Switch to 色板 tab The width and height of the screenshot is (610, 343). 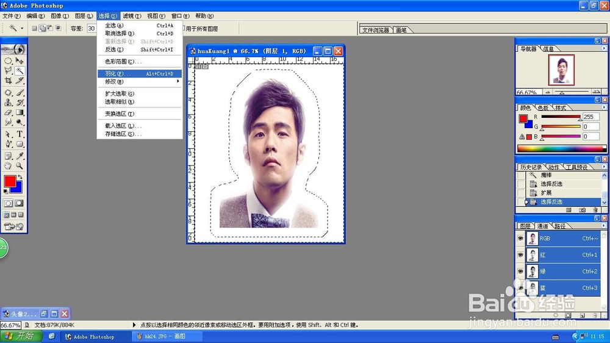click(543, 107)
